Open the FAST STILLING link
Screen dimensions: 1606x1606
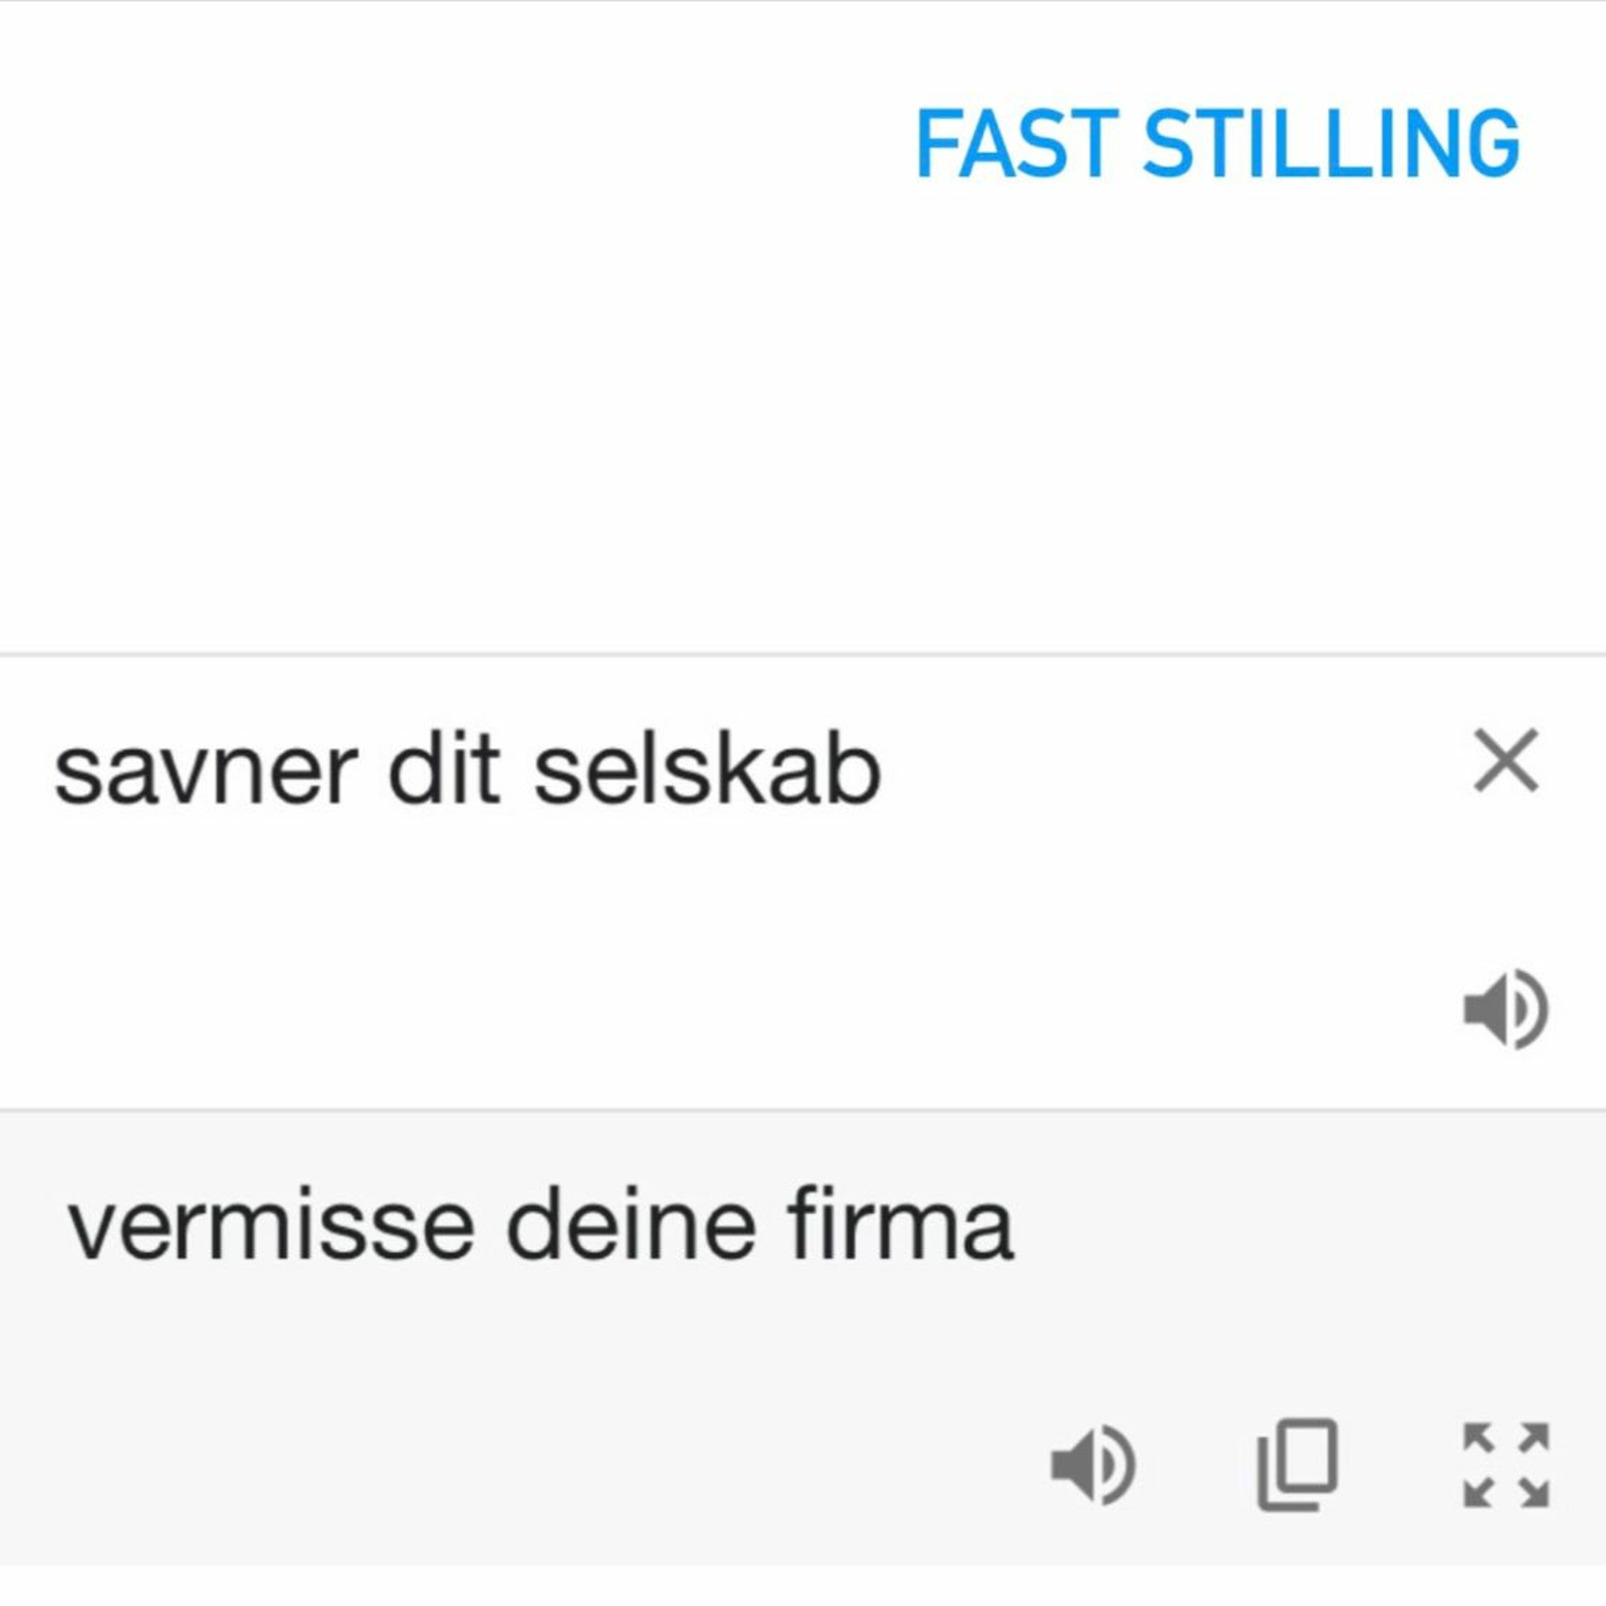point(1218,143)
